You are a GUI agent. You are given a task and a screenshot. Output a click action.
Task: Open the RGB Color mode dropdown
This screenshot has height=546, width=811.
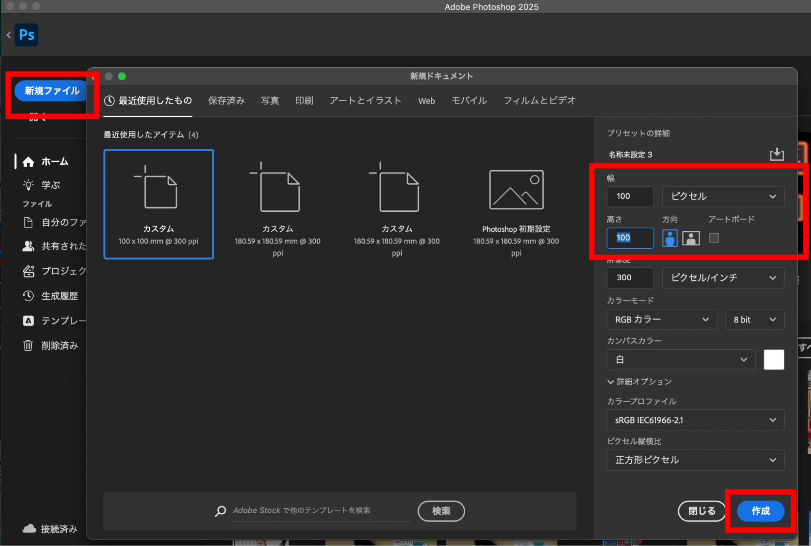(x=661, y=320)
